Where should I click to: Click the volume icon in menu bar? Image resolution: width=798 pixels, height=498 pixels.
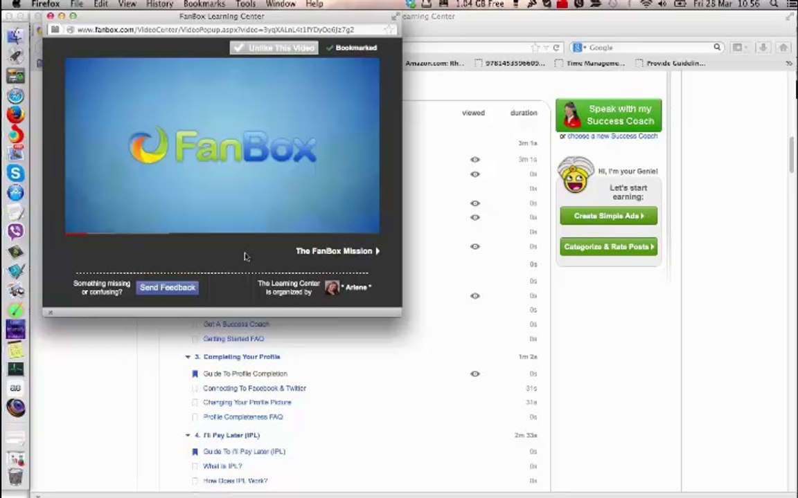(x=662, y=4)
